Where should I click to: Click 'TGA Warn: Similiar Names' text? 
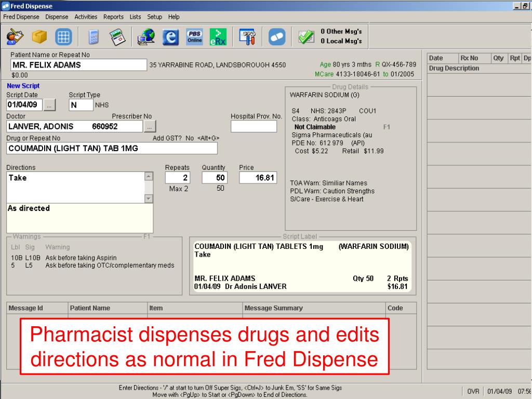(x=328, y=183)
